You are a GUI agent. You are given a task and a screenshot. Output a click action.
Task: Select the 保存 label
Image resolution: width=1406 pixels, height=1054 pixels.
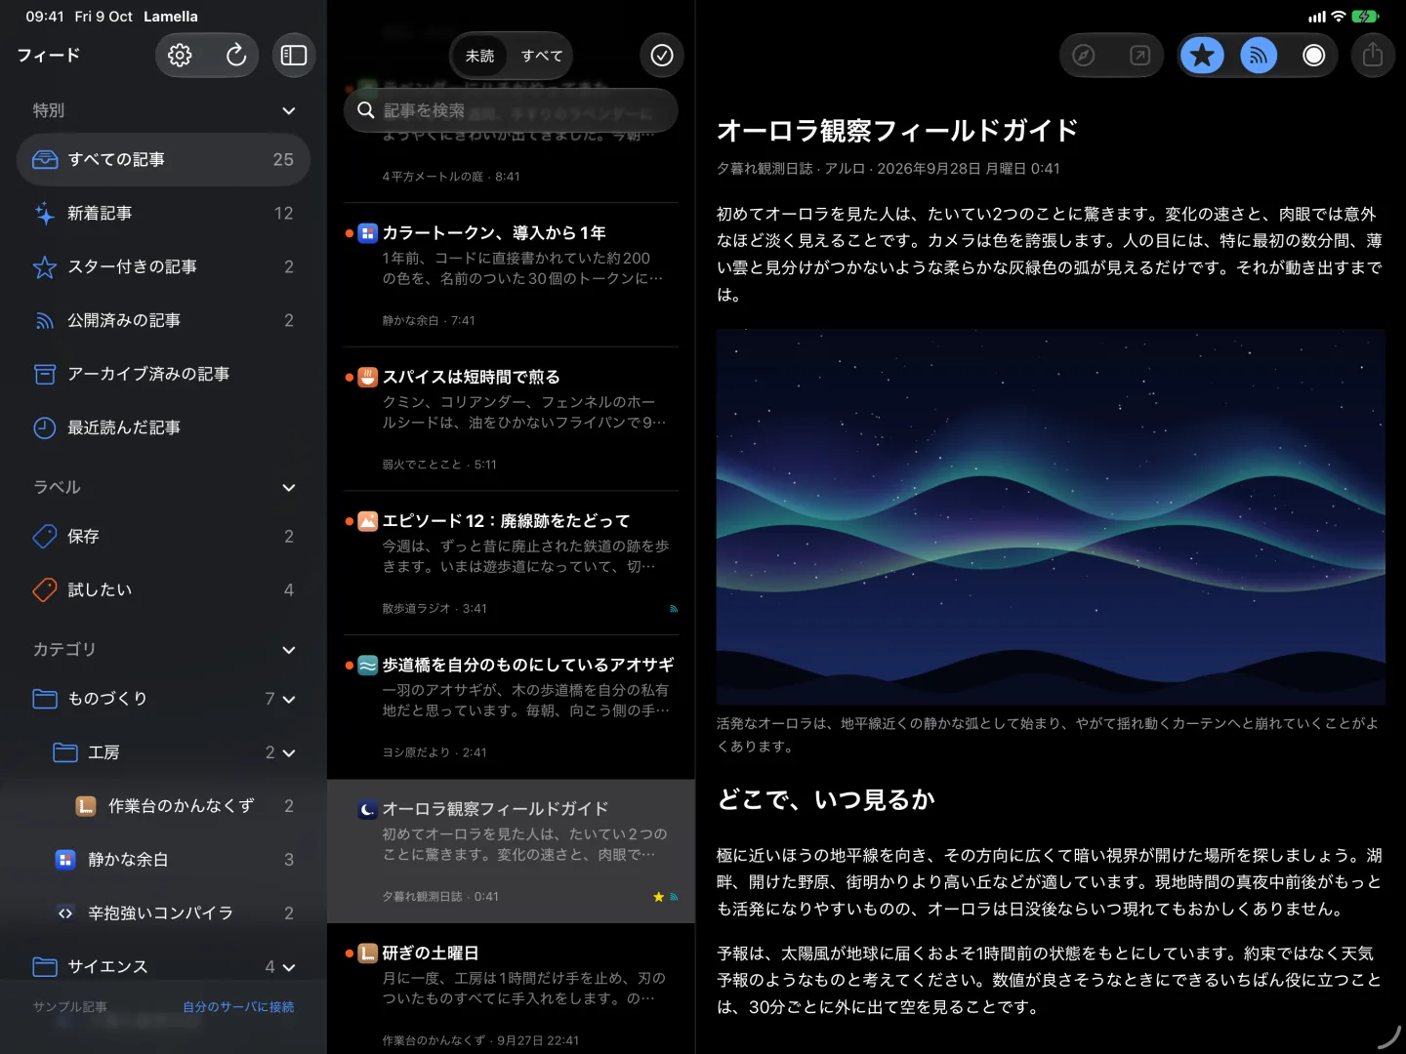(x=163, y=536)
